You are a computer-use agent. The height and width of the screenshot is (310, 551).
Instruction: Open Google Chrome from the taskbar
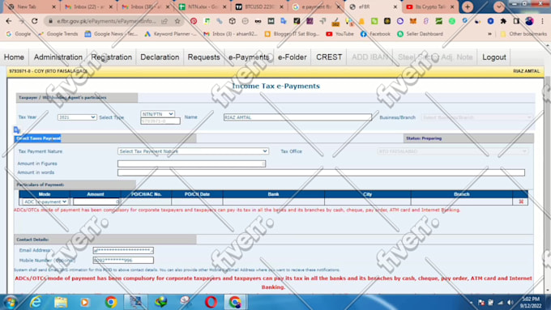[111, 302]
